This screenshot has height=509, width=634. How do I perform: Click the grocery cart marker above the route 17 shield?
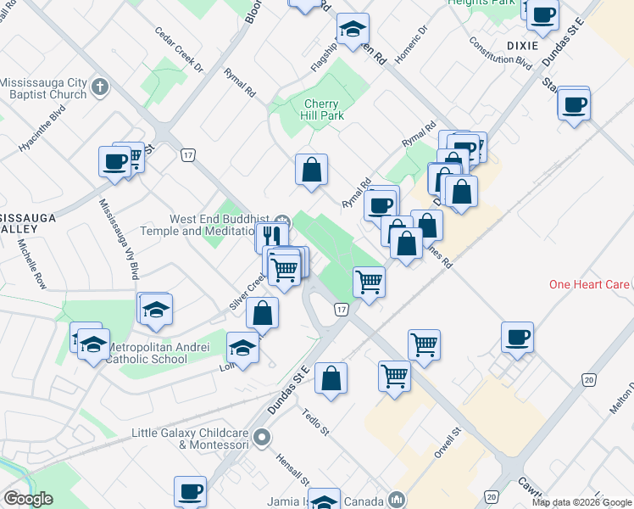[x=370, y=282]
